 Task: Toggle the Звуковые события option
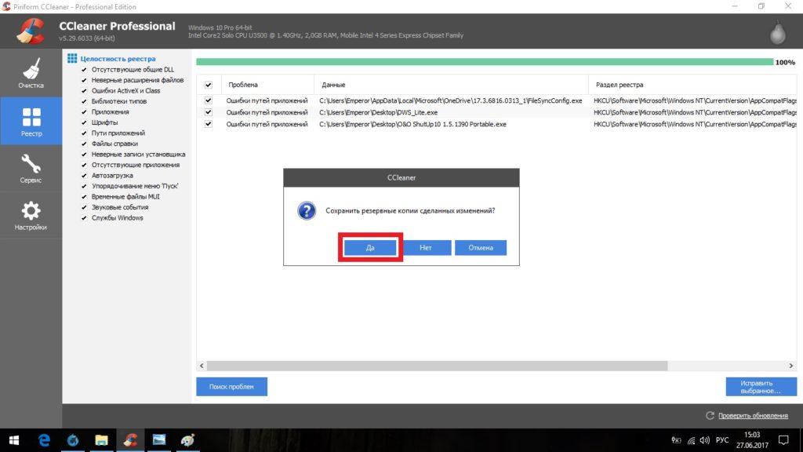[x=84, y=207]
